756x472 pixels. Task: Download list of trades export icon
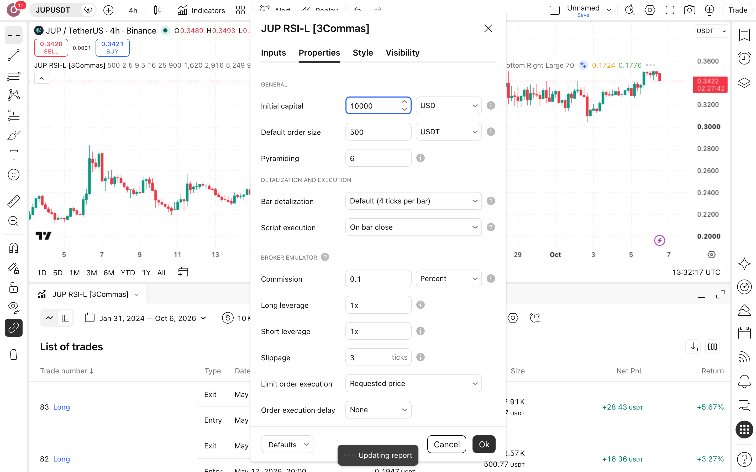click(693, 347)
